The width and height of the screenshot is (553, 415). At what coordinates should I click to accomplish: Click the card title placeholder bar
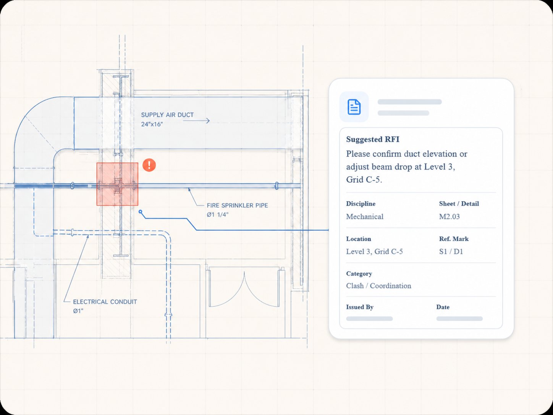coord(410,102)
